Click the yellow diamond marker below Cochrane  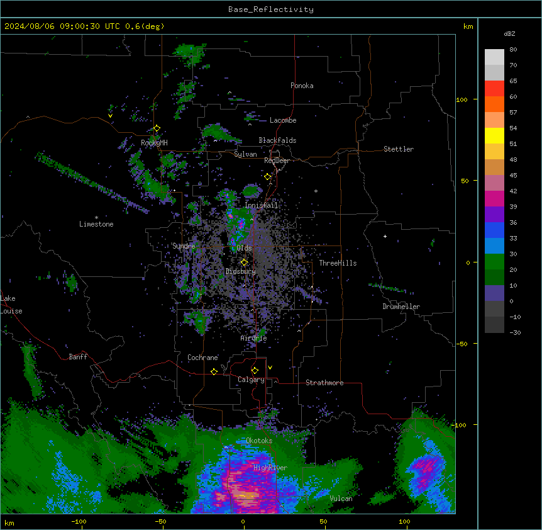coord(214,371)
